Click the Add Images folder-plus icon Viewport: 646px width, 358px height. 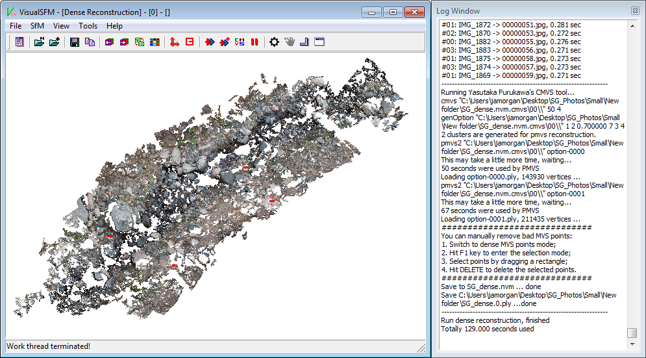tap(55, 42)
